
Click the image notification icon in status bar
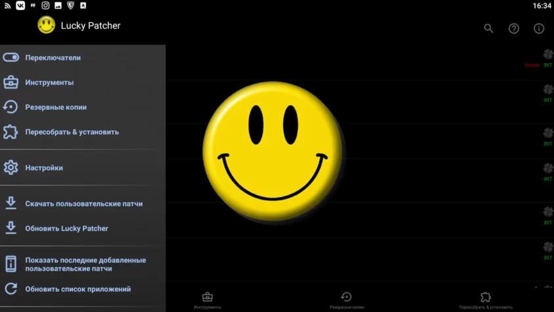pos(58,6)
